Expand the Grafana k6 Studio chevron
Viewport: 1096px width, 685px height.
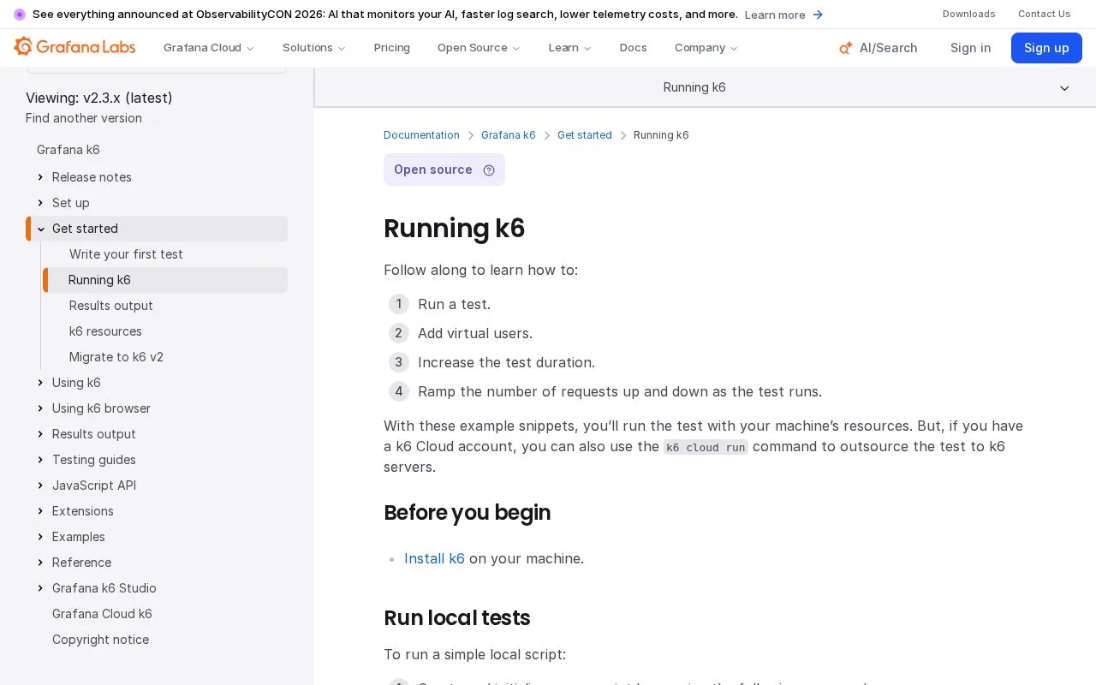(40, 588)
